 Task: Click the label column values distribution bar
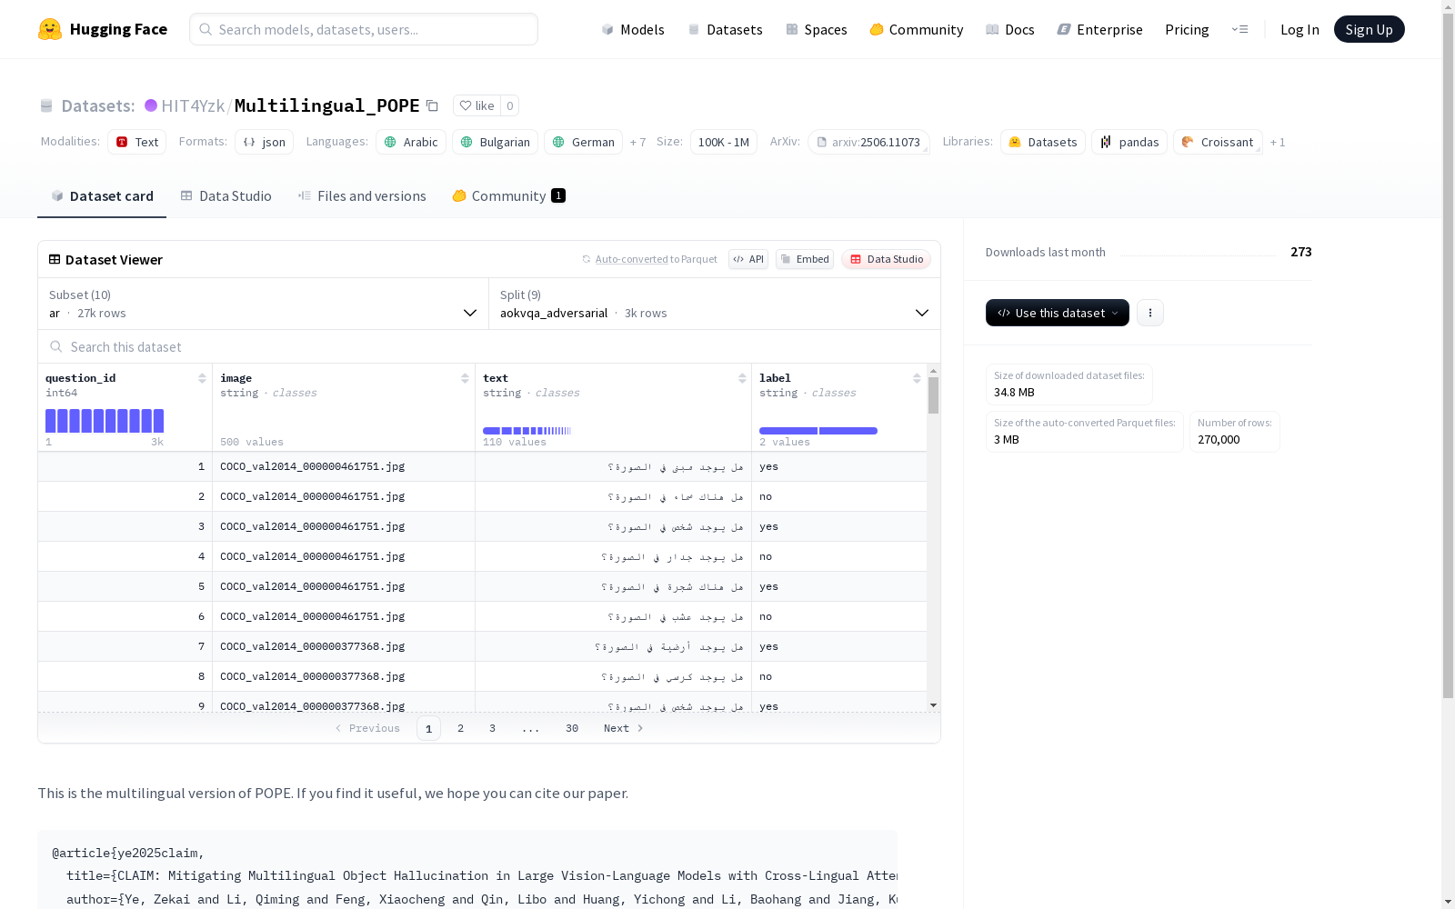pyautogui.click(x=818, y=431)
